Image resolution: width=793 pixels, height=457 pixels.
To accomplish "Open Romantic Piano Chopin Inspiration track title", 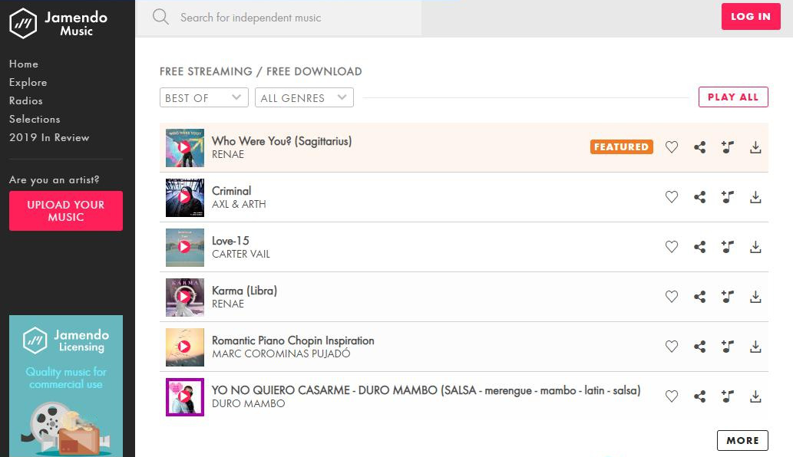I will 292,341.
